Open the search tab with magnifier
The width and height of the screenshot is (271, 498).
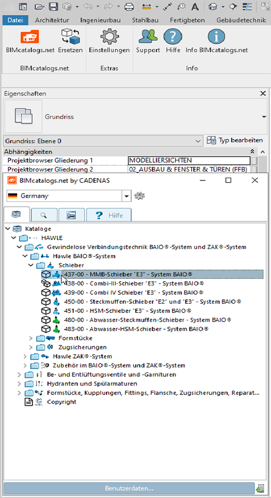[44, 215]
